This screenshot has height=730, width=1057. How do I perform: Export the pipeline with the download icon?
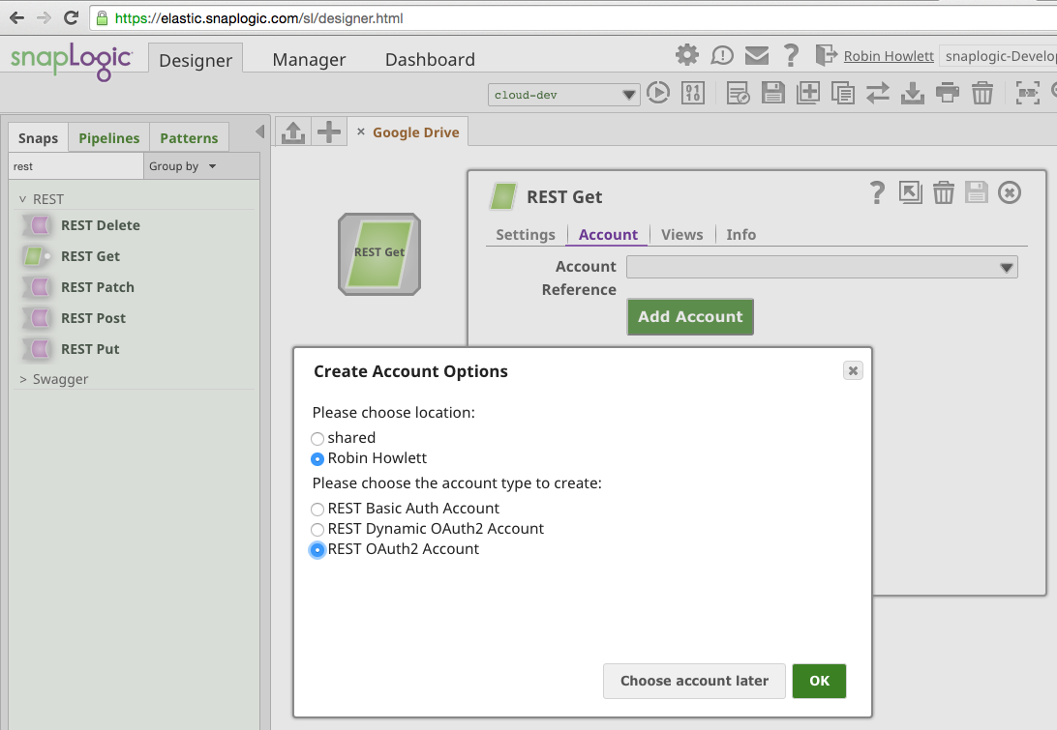point(913,92)
